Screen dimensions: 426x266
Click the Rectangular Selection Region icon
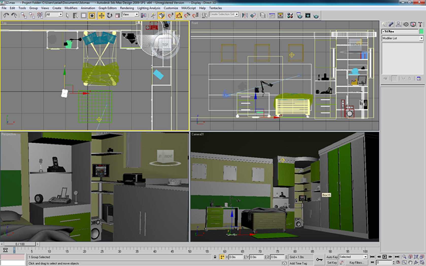point(84,15)
